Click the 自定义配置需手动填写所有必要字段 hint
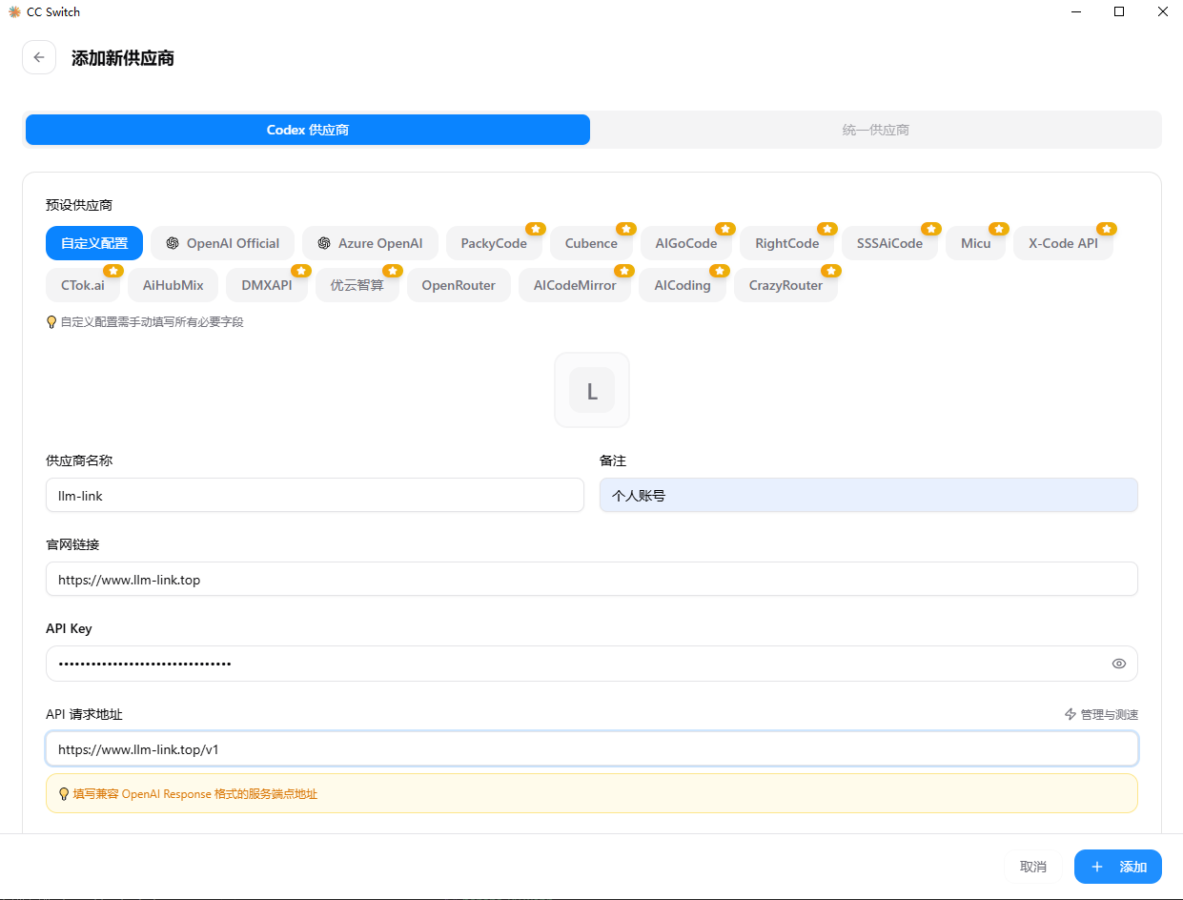 (x=153, y=322)
